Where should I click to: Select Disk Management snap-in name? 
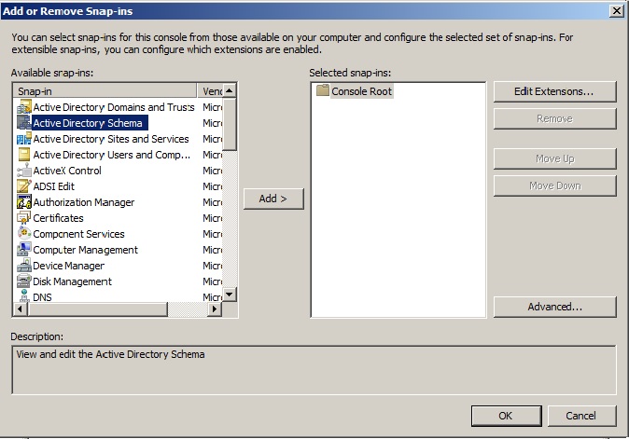tap(72, 281)
